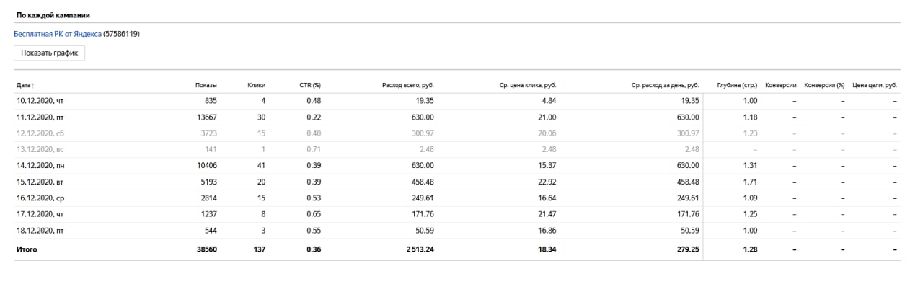The image size is (923, 284).
Task: Click the Ср. расход за день, руб. header
Action: tap(665, 85)
